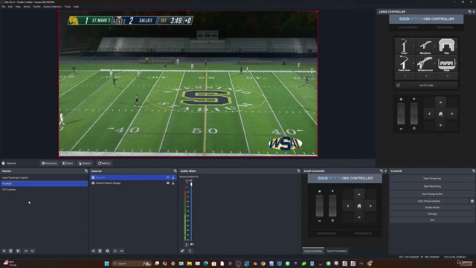The width and height of the screenshot is (476, 268).
Task: Zoom out minus icon in Small Controller
Action: tap(320, 221)
